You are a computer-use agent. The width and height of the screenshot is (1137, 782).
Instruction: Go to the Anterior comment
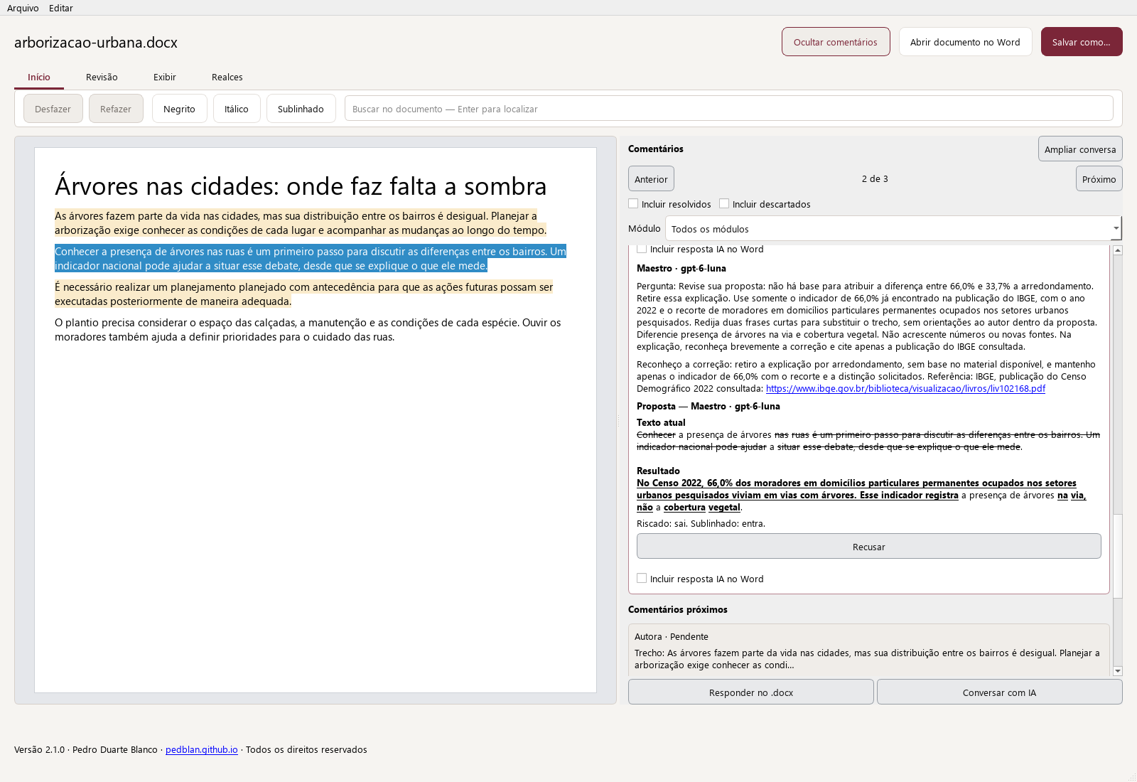pos(651,179)
